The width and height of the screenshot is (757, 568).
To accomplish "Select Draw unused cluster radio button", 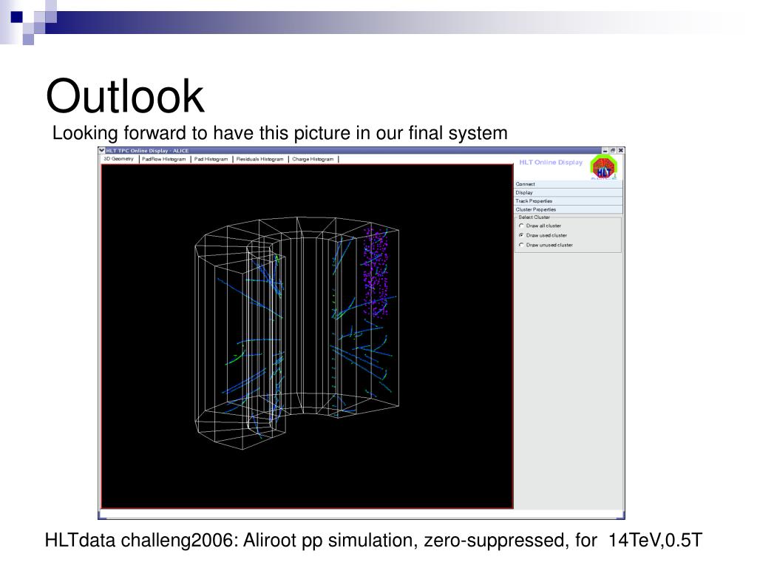I will pyautogui.click(x=521, y=246).
